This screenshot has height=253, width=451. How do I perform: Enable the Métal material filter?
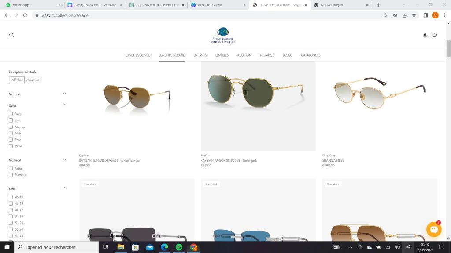(x=11, y=168)
